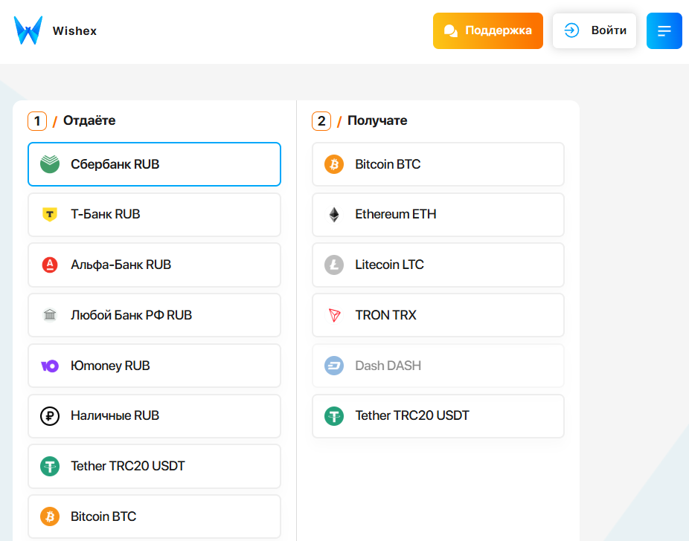
Task: Select Т-Банк RUB to give
Action: pos(154,215)
